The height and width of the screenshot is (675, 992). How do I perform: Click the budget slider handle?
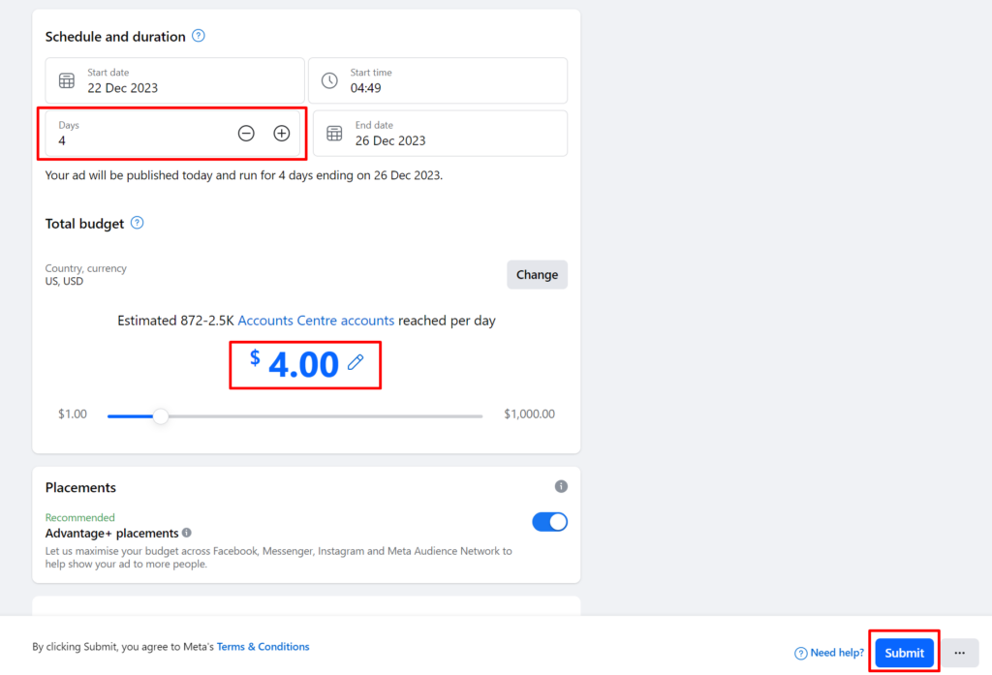pos(161,415)
